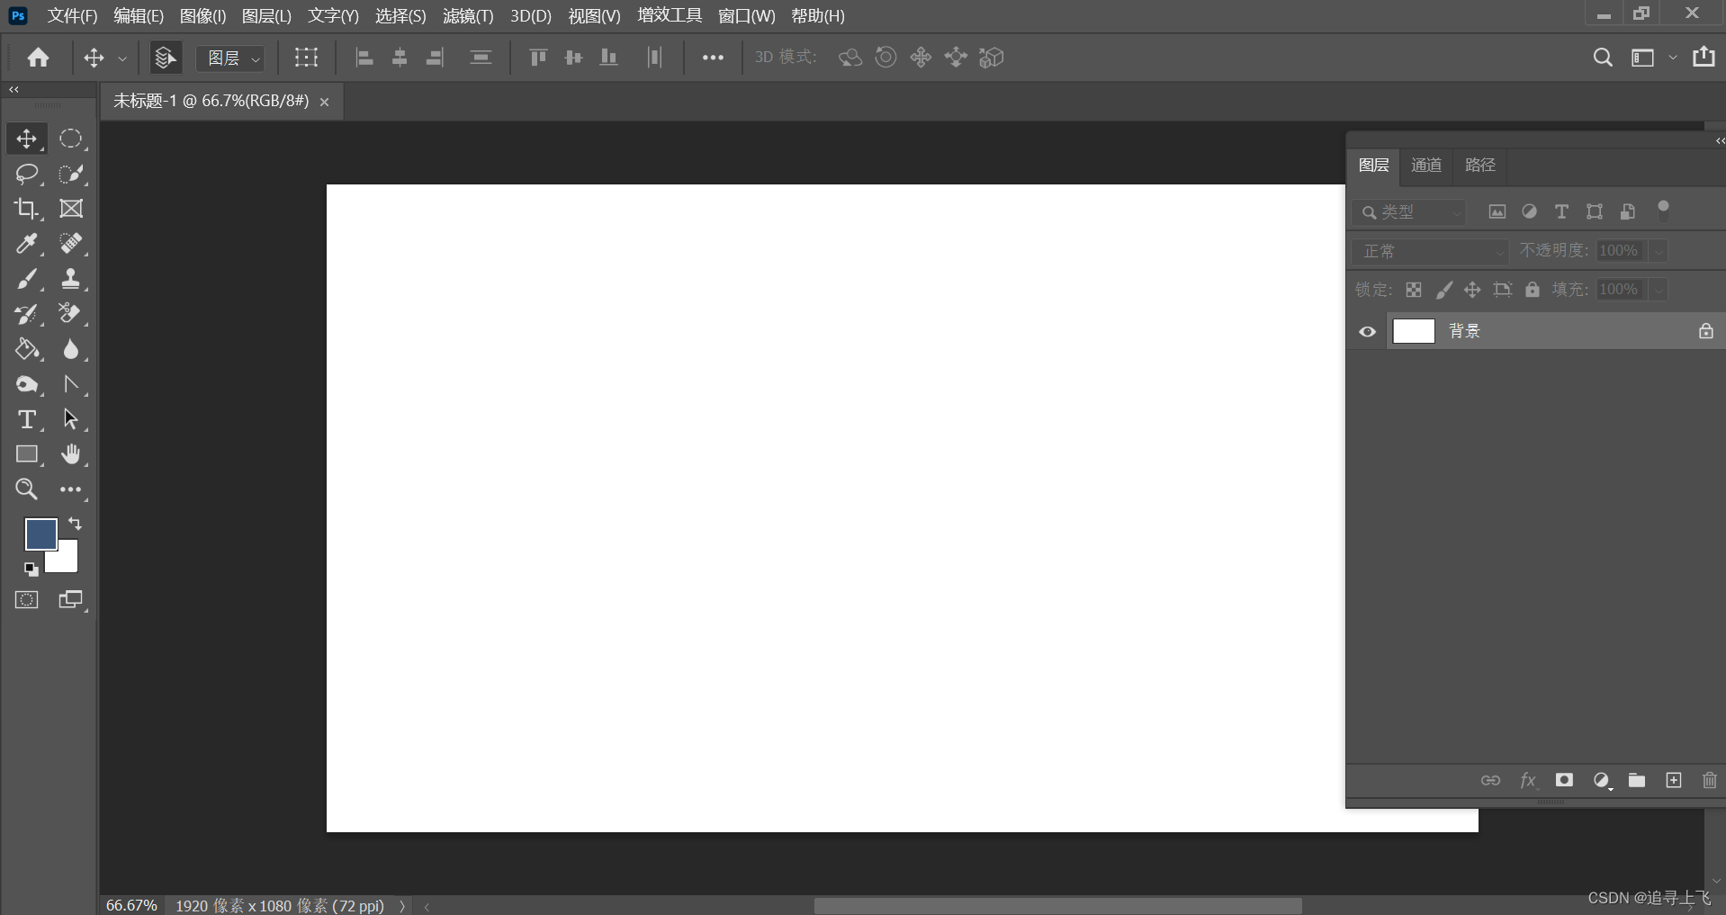Hide the 背景 layer with eye icon
The image size is (1726, 915).
point(1367,331)
